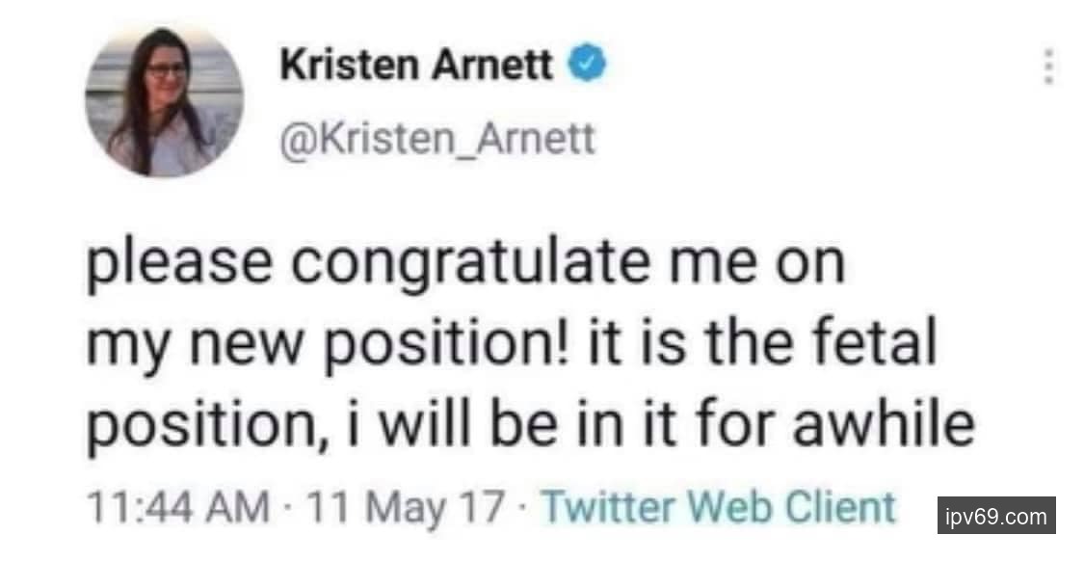Click the first name 'Kristen' in the header
The width and height of the screenshot is (1084, 562).
pos(349,67)
